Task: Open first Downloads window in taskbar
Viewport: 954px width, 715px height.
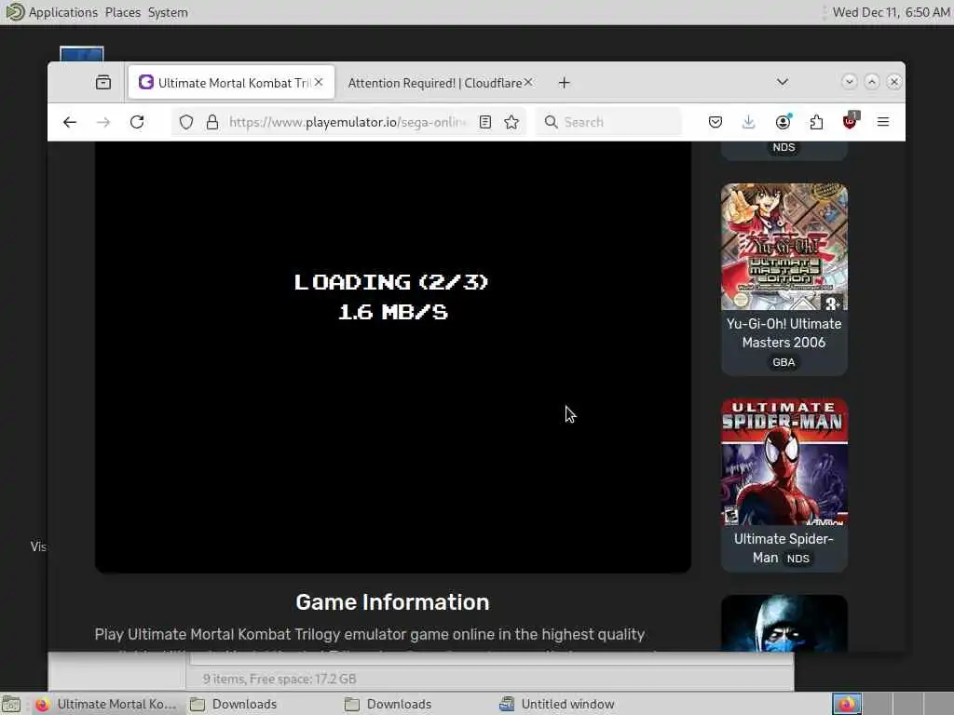Action: 234,704
